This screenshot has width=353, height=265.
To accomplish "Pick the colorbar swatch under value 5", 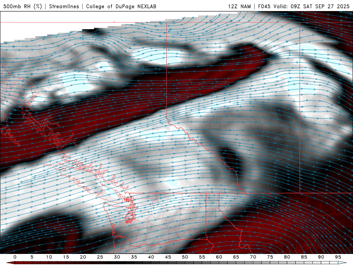I will coord(32,263).
